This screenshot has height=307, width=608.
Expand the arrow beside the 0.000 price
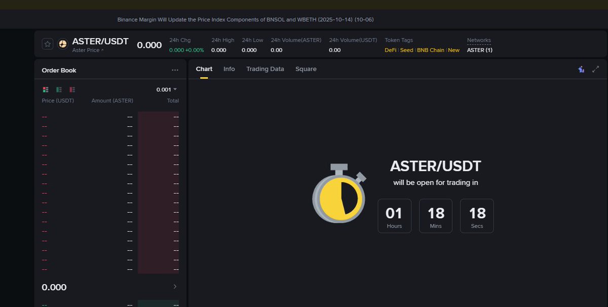[175, 287]
